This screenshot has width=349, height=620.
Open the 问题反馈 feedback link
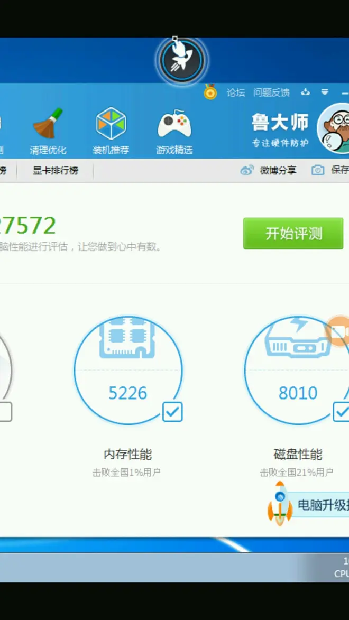click(x=271, y=92)
